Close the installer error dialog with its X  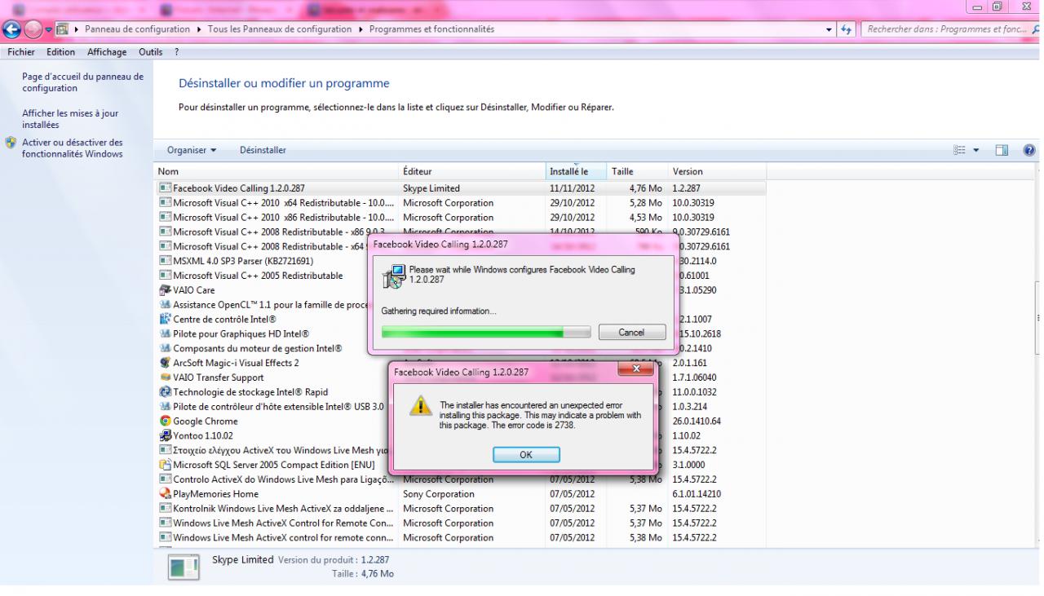[x=636, y=369]
